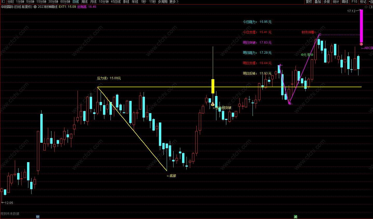Click the money bag signal icon
373x219 pixels.
[213, 104]
